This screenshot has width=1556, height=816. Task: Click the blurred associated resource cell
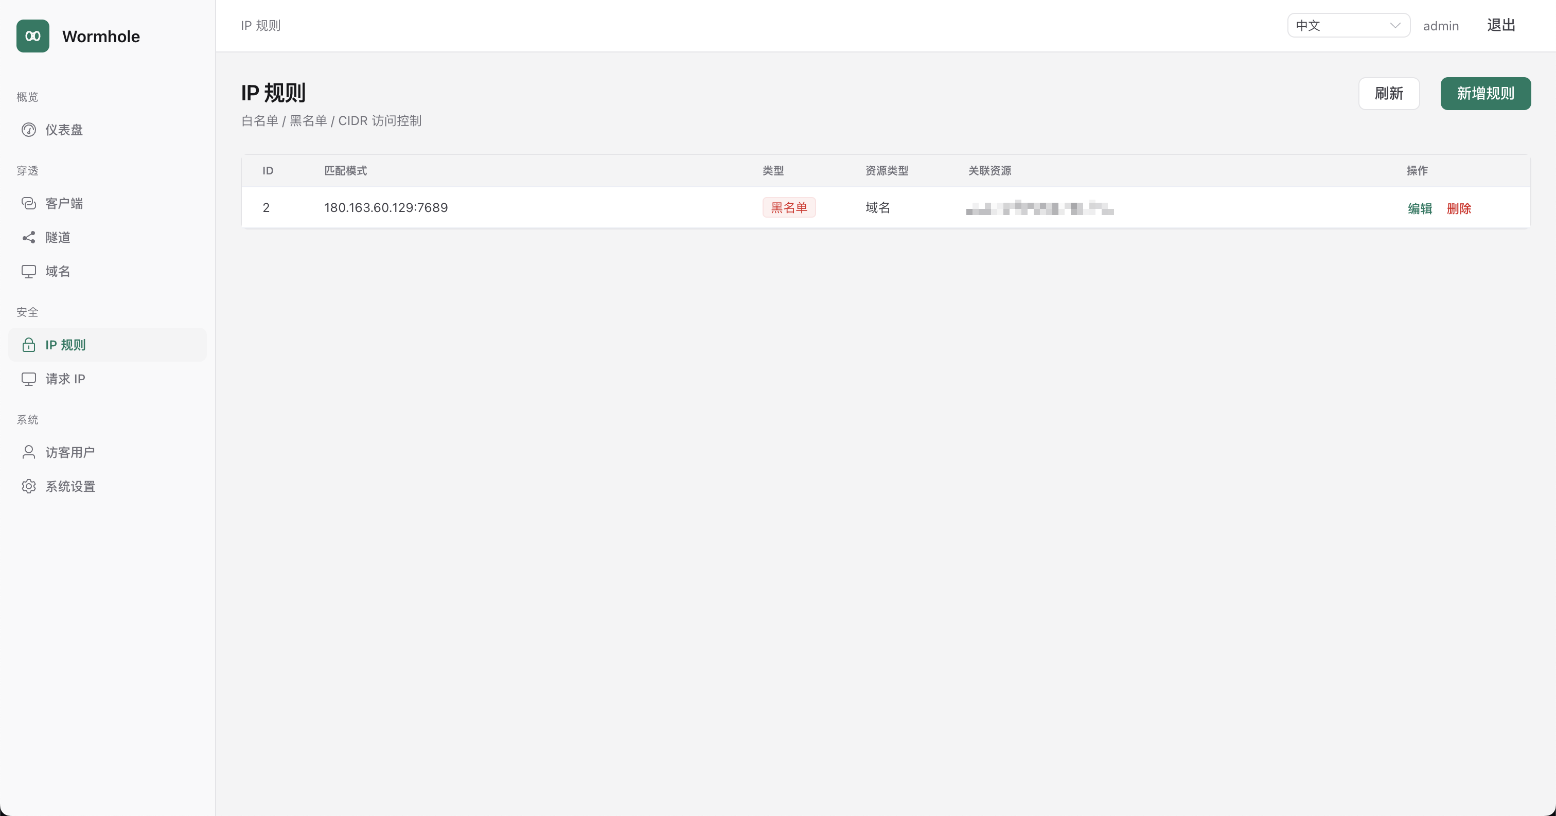tap(1039, 208)
